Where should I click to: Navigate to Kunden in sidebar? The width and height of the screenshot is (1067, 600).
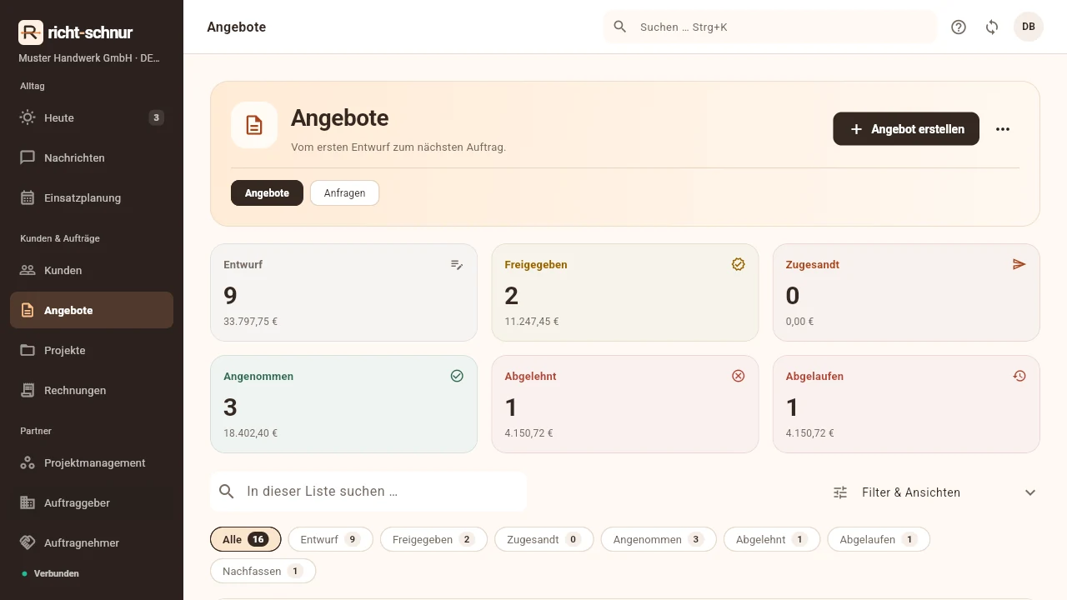pos(92,270)
